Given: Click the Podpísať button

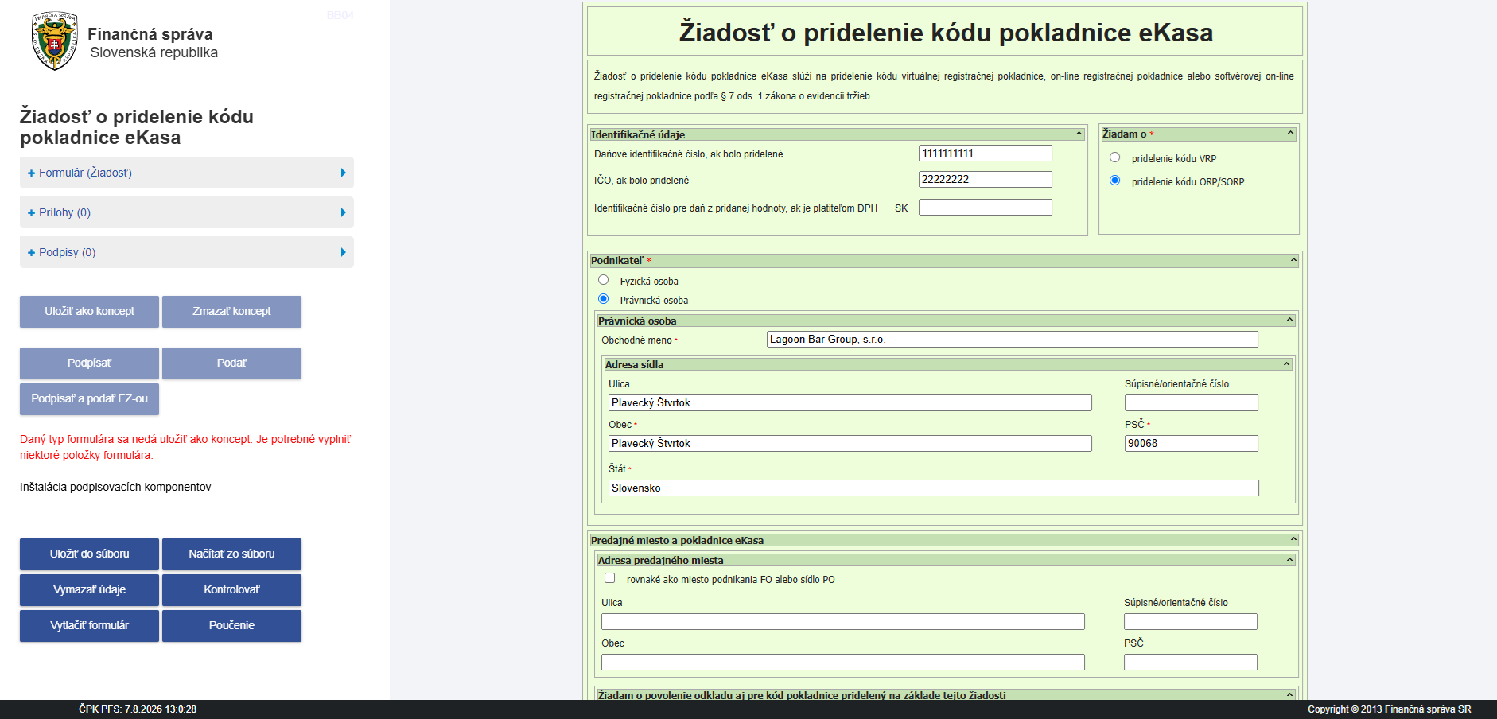Looking at the screenshot, I should coord(89,363).
